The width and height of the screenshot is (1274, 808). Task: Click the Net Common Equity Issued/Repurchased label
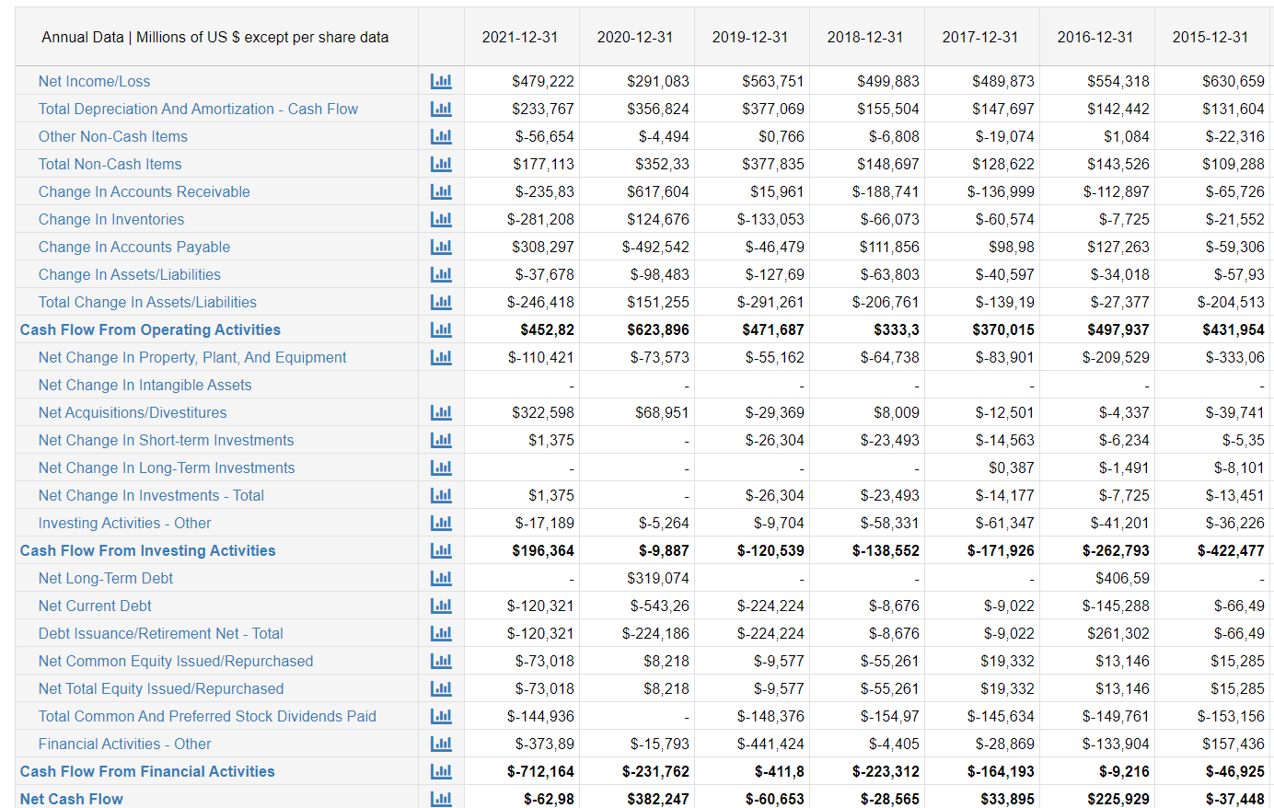click(175, 661)
